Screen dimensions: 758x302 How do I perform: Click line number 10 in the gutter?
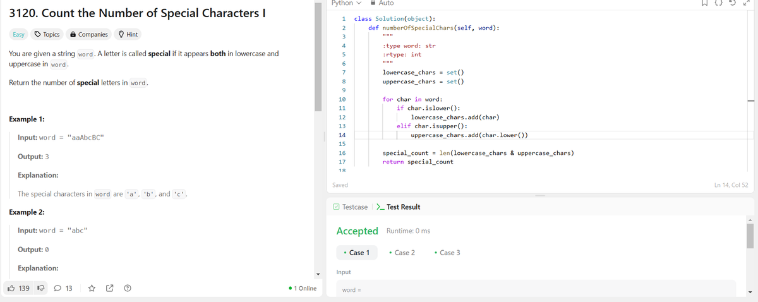click(x=342, y=99)
